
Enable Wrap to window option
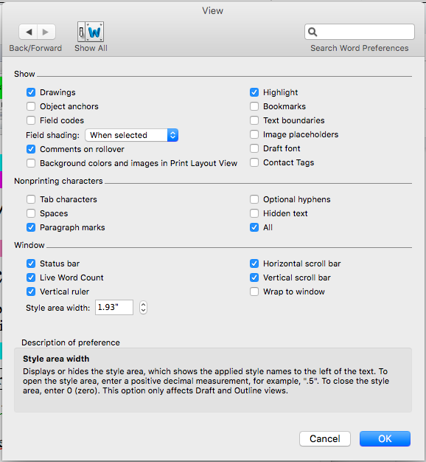(254, 292)
